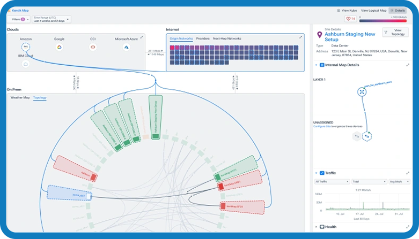The image size is (419, 239).
Task: Click the 251 Mbps traffic label
Action: 156,51
